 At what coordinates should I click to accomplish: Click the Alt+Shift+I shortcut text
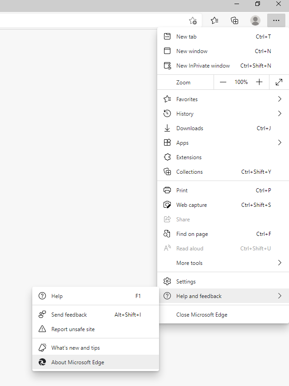tap(128, 314)
